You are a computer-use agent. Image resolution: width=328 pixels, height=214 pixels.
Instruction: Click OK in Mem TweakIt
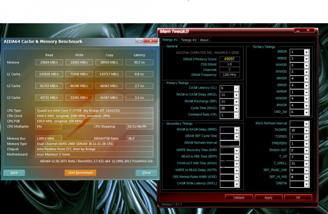[x=298, y=198]
